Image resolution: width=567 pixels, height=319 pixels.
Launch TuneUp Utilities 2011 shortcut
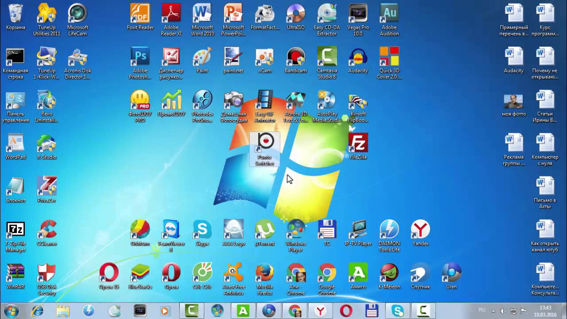[47, 19]
